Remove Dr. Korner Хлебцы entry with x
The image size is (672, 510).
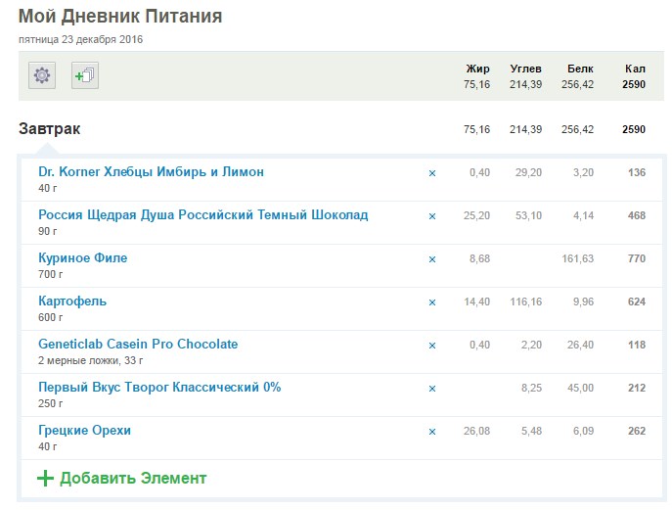point(432,173)
